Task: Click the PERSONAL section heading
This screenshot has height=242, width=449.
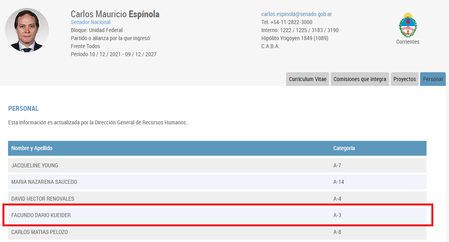Action: coord(23,109)
